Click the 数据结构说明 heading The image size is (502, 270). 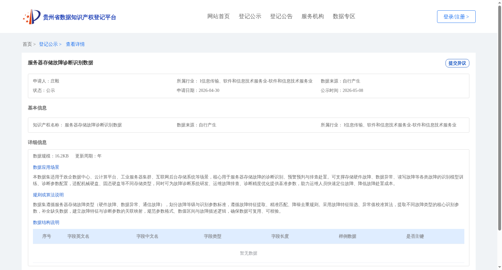click(x=46, y=222)
